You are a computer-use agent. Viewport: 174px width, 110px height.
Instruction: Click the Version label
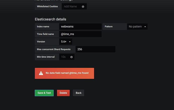(41, 42)
